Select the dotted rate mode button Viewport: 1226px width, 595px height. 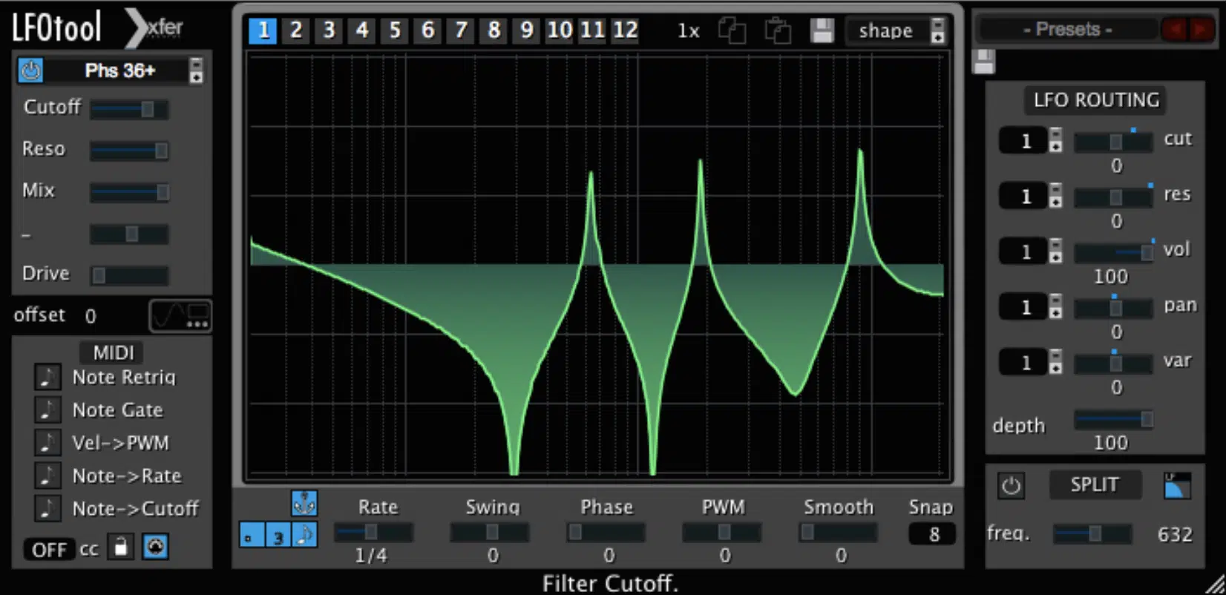[x=252, y=535]
